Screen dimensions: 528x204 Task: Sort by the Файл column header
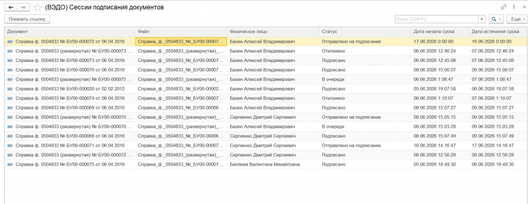(x=181, y=32)
